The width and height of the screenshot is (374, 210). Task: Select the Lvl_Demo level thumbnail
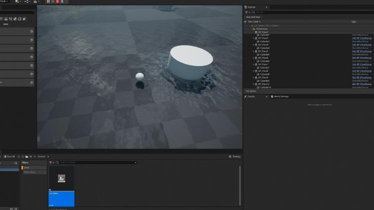click(x=61, y=187)
